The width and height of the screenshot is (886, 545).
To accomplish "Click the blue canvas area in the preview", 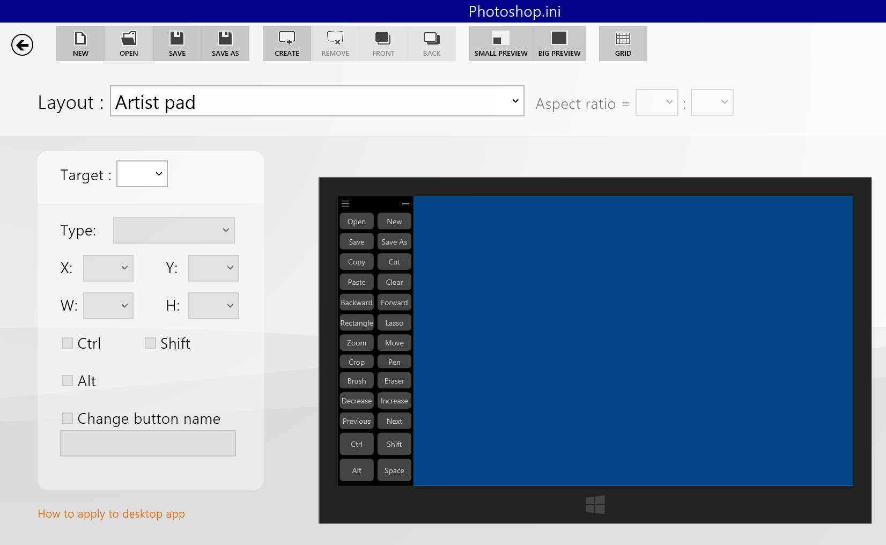I will pos(633,341).
